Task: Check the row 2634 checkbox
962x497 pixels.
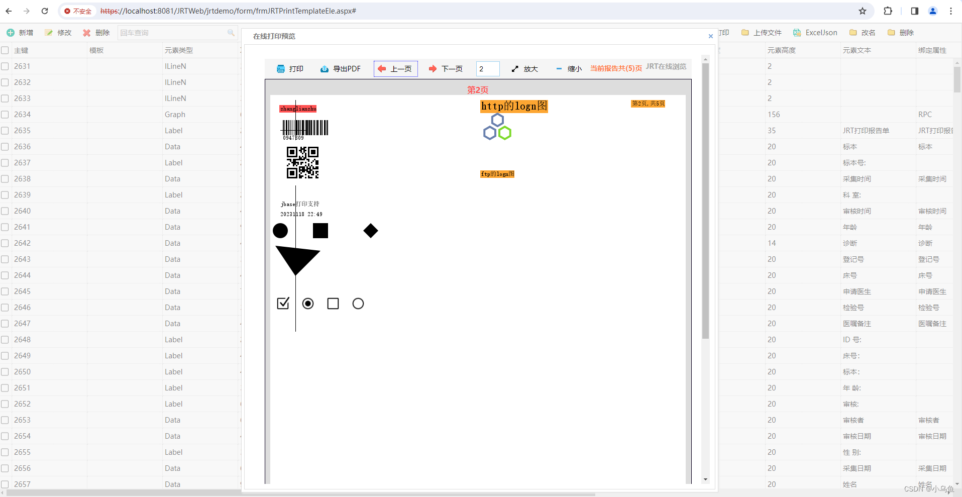Action: click(x=5, y=115)
